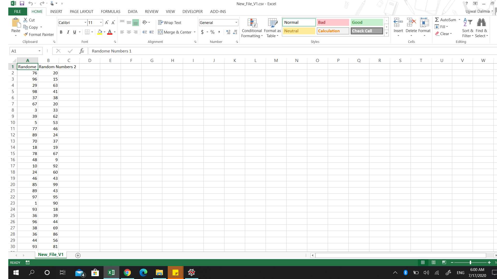Click the Conditional Formatting icon
497x279 pixels.
[252, 23]
